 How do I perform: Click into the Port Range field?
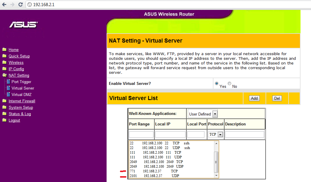[x=141, y=134]
